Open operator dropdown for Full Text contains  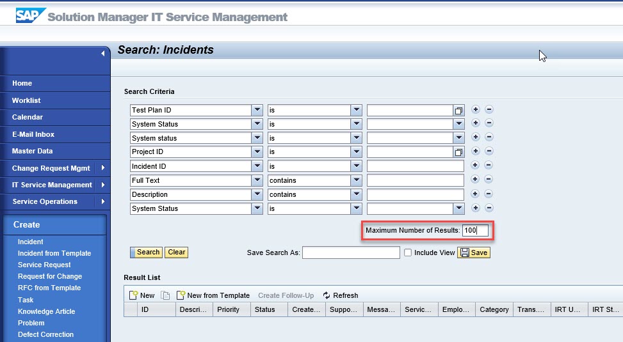point(357,180)
